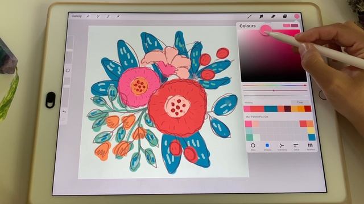The image size is (364, 204).
Task: Click the saturation slider
Action: (x=275, y=91)
